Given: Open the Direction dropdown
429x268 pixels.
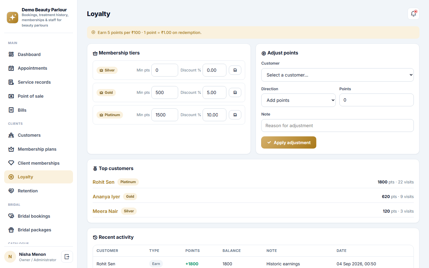Looking at the screenshot, I should click(x=299, y=100).
